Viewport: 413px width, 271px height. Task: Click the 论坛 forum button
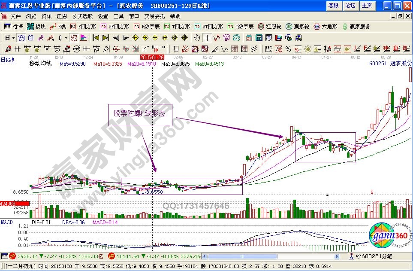(350, 6)
